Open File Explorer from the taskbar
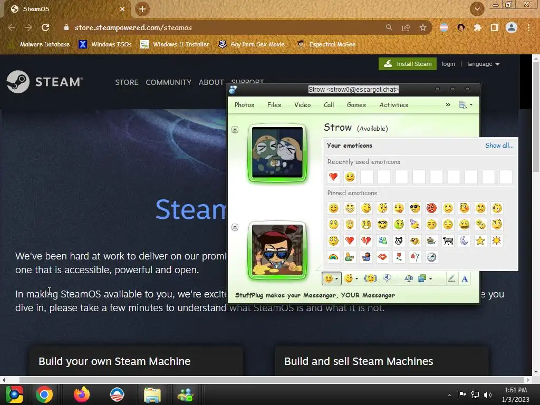Viewport: 540px width, 405px height. (152, 394)
